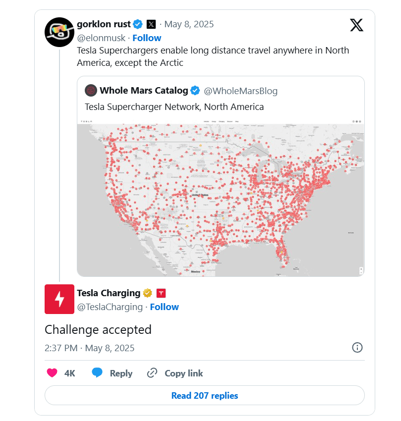Open the Tesla Charging lightning bolt avatar
Image resolution: width=401 pixels, height=421 pixels.
[59, 299]
